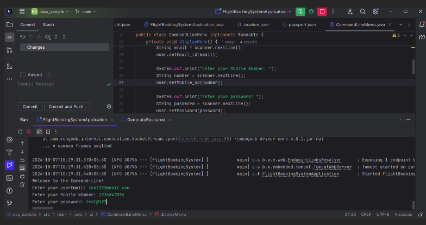Click the warnings indicator showing 2
This screenshot has width=426, height=225.
tap(396, 36)
